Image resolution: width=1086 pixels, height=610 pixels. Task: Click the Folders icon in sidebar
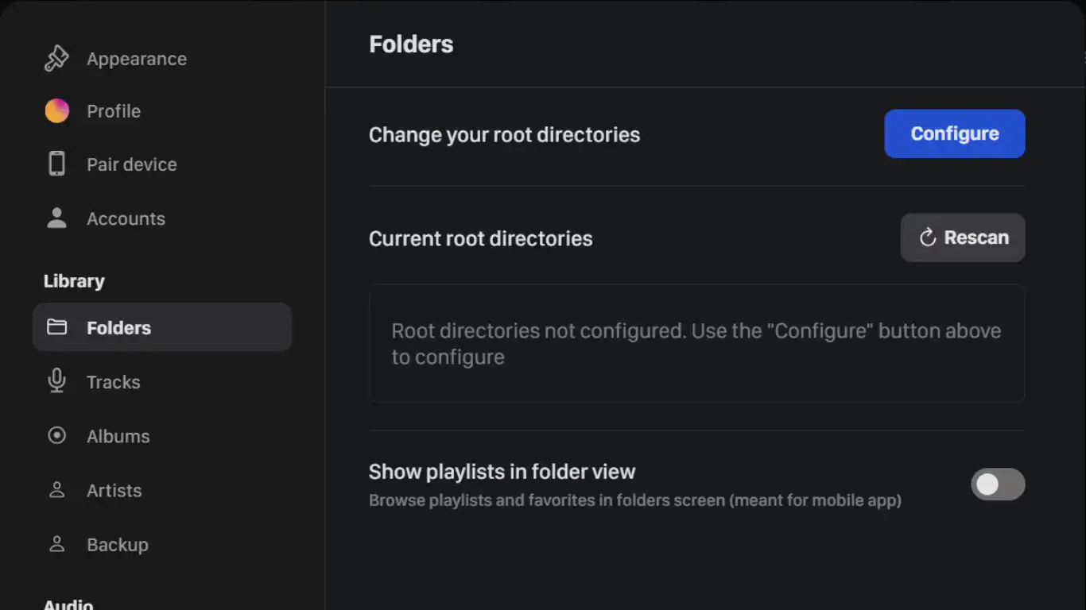point(56,327)
